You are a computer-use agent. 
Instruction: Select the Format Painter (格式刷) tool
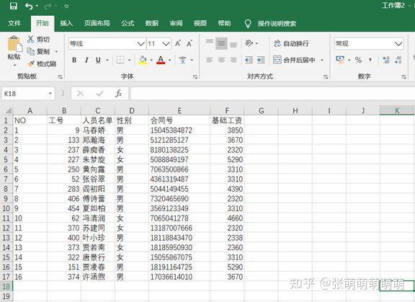42,64
